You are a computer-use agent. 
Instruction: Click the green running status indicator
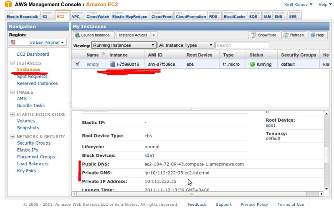click(252, 64)
